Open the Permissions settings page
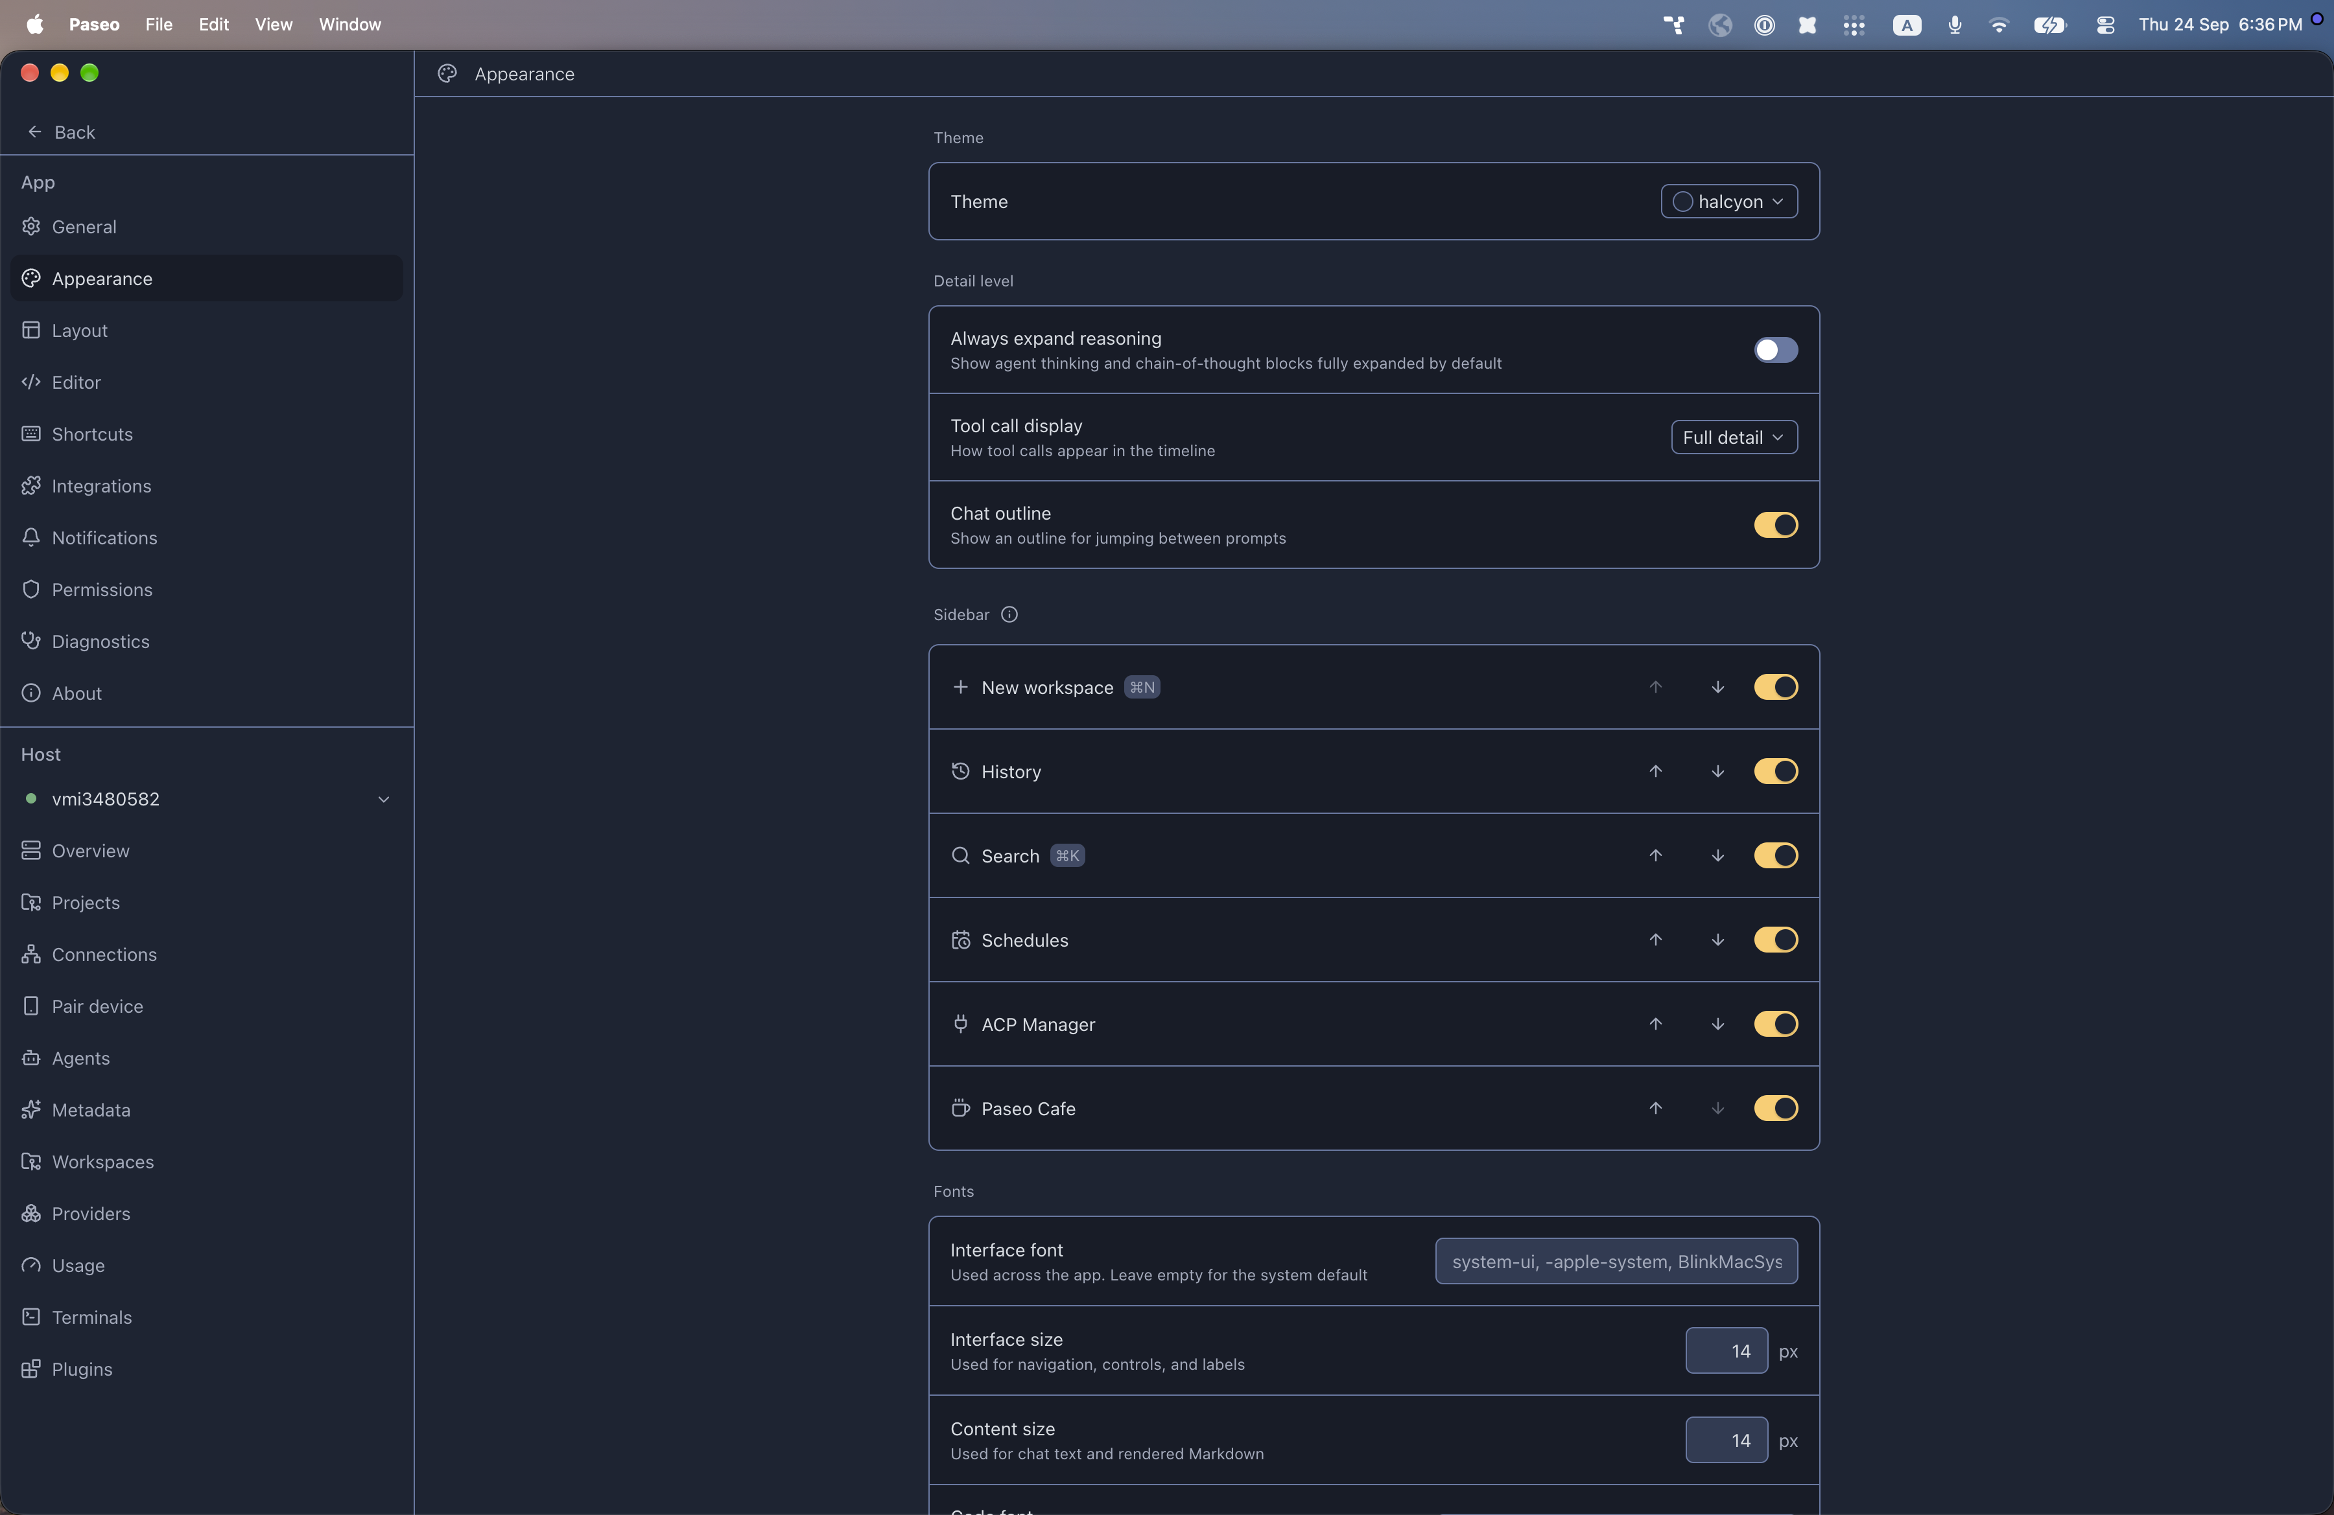This screenshot has width=2334, height=1515. pos(207,590)
